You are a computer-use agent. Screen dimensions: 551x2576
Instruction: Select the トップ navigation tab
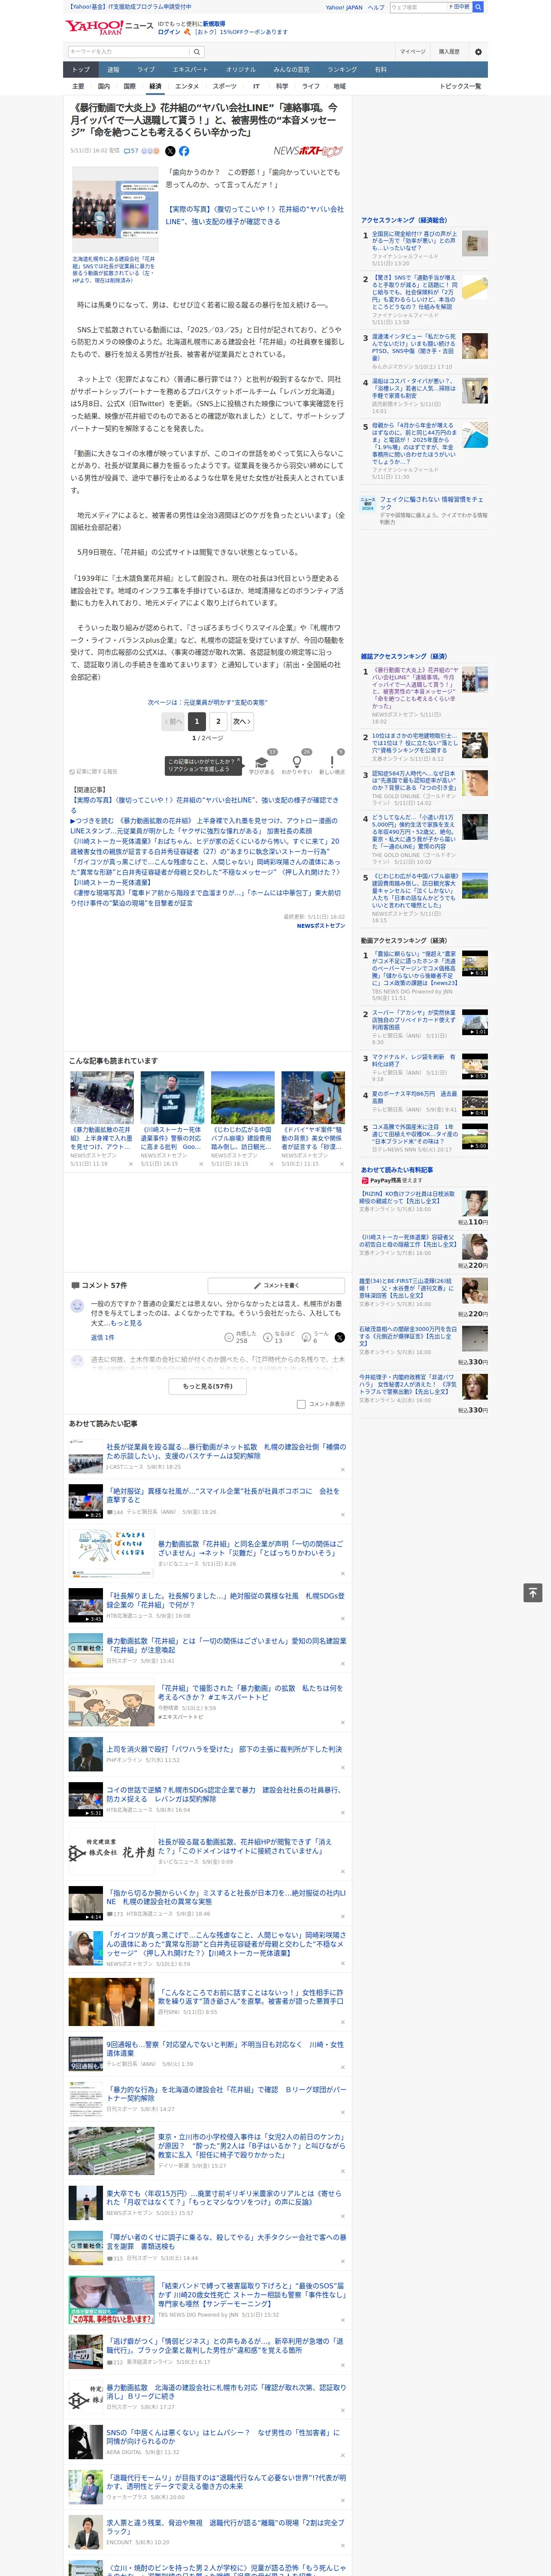tap(81, 70)
